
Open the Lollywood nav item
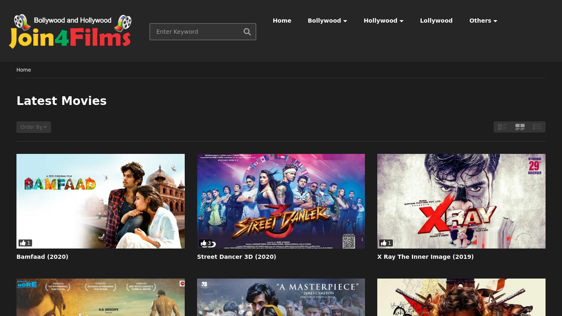(x=436, y=21)
